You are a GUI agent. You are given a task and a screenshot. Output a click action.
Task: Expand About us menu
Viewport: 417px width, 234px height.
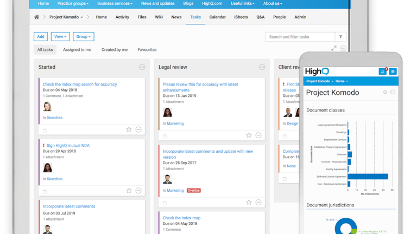tap(273, 3)
